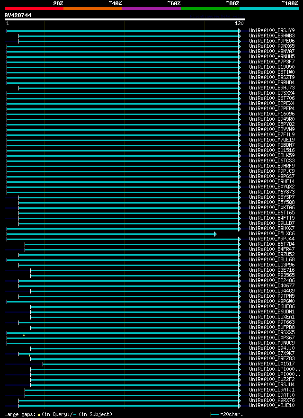Viewport: 303px width, 418px height.
Task: Click the UniRef100_B9RHD4 label
Action: (x=272, y=83)
